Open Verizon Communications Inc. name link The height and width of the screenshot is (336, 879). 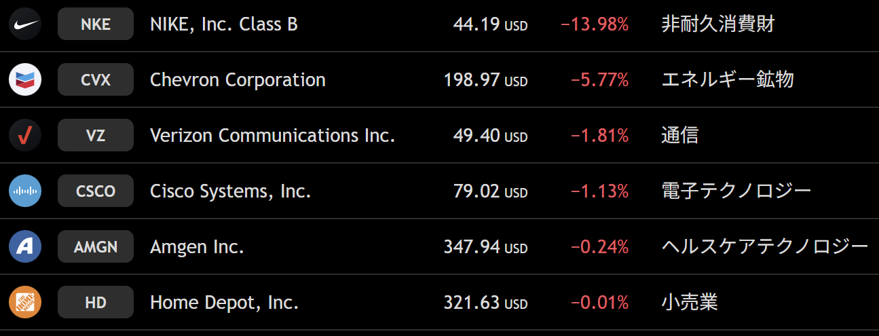pos(272,136)
